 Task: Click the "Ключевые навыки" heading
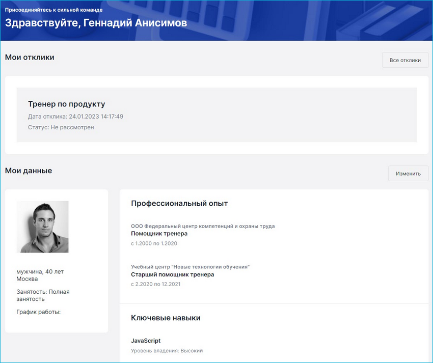[166, 317]
